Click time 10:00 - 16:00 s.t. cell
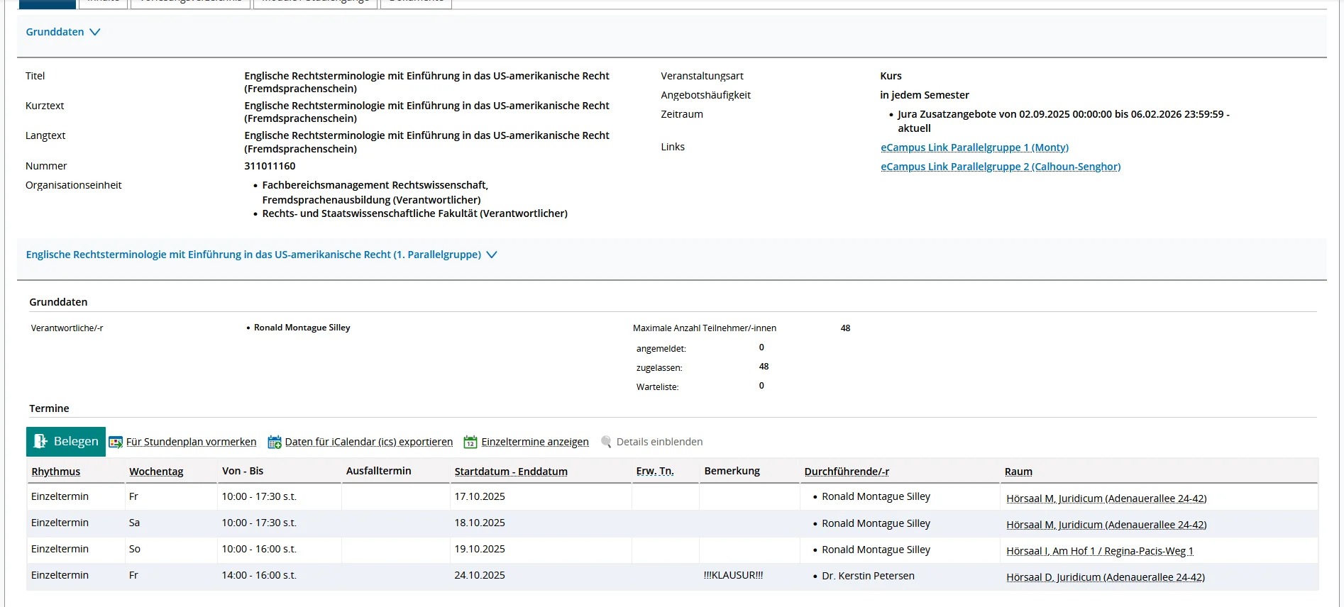 tap(259, 549)
